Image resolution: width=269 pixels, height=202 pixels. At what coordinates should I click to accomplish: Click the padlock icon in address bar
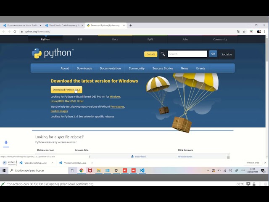pyautogui.click(x=21, y=32)
